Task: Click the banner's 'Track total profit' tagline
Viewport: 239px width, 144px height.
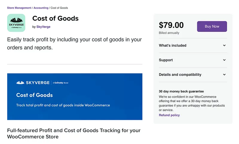Action: coord(63,105)
